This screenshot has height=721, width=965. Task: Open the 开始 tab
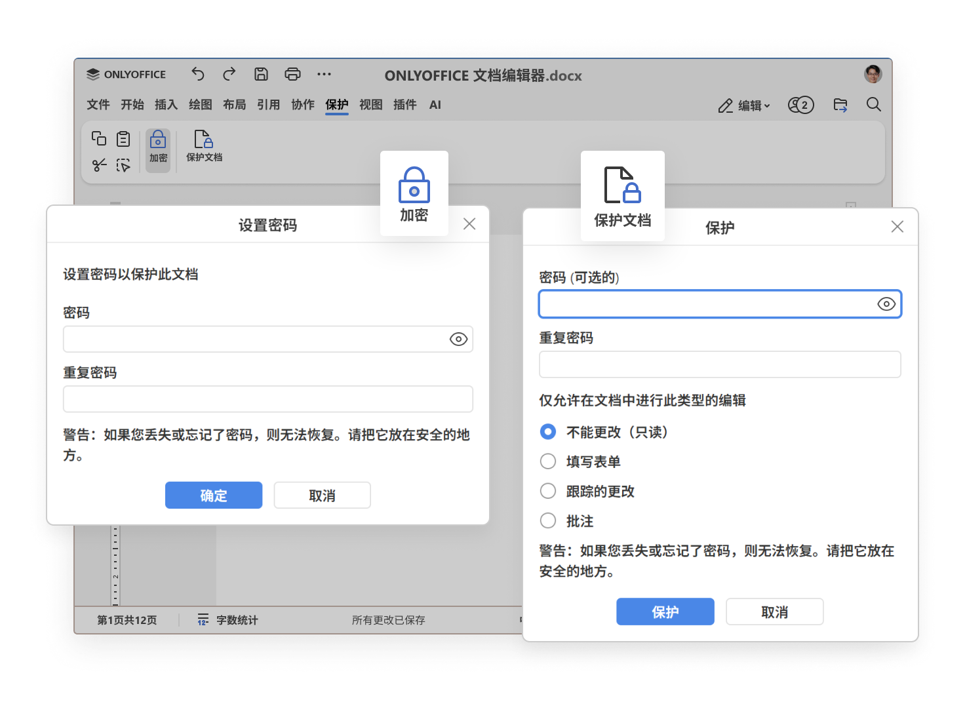click(x=132, y=105)
